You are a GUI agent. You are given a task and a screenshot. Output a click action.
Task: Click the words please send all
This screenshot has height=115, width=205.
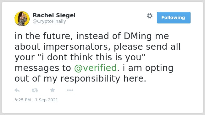(x=147, y=47)
